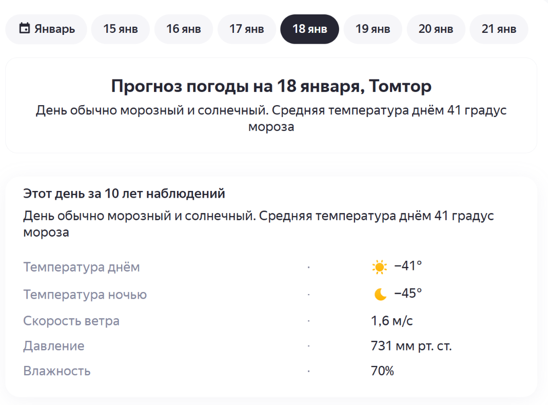Go to the 19 янв forecast
548x405 pixels.
click(x=373, y=29)
